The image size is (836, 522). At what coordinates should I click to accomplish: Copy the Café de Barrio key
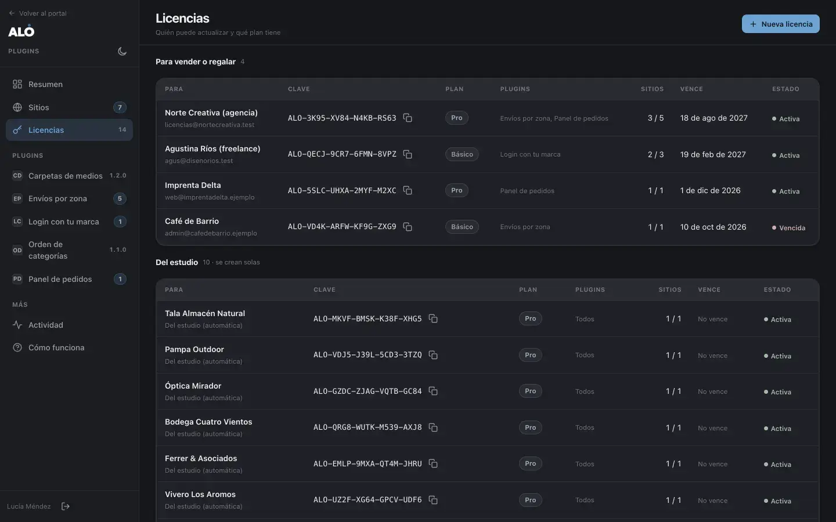coord(408,227)
